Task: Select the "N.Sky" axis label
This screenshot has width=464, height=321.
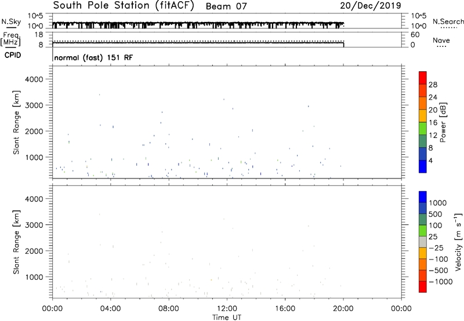Action: click(11, 21)
